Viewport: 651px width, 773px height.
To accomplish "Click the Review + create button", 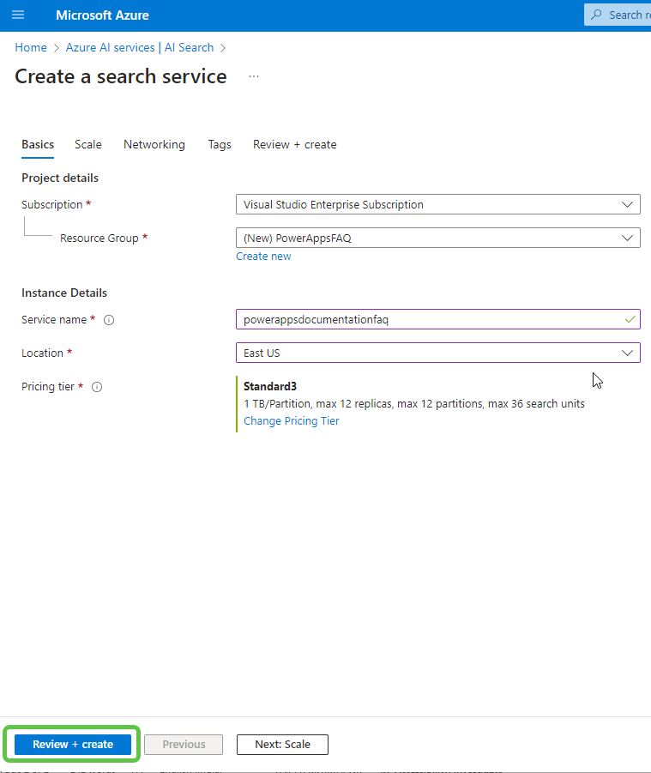I will tap(71, 744).
